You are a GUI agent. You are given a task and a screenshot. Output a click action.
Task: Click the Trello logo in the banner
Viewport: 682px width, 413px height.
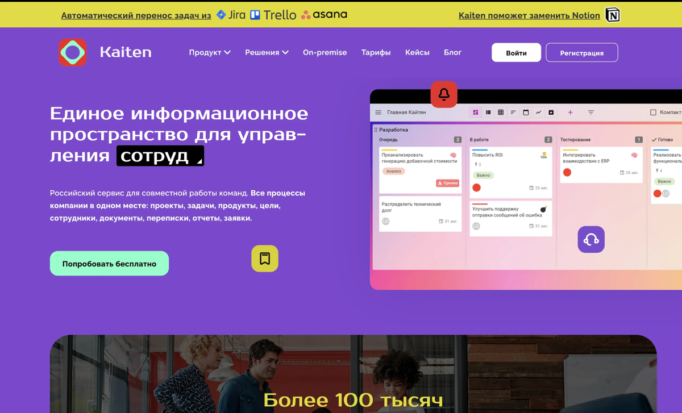[x=273, y=15]
